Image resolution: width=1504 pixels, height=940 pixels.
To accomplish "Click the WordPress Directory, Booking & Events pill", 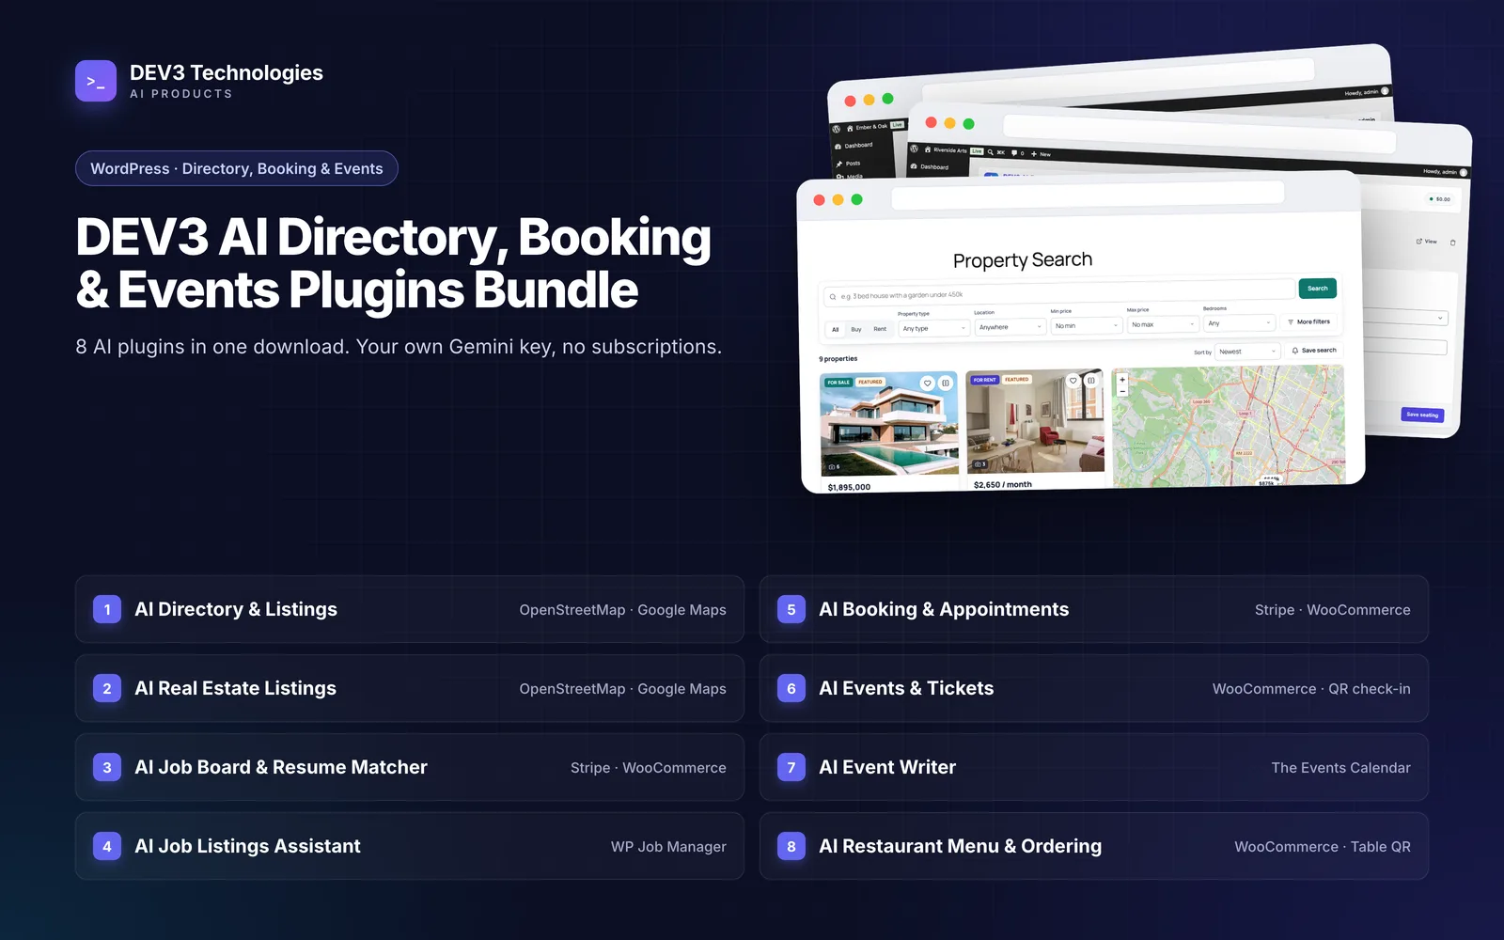I will tap(237, 168).
